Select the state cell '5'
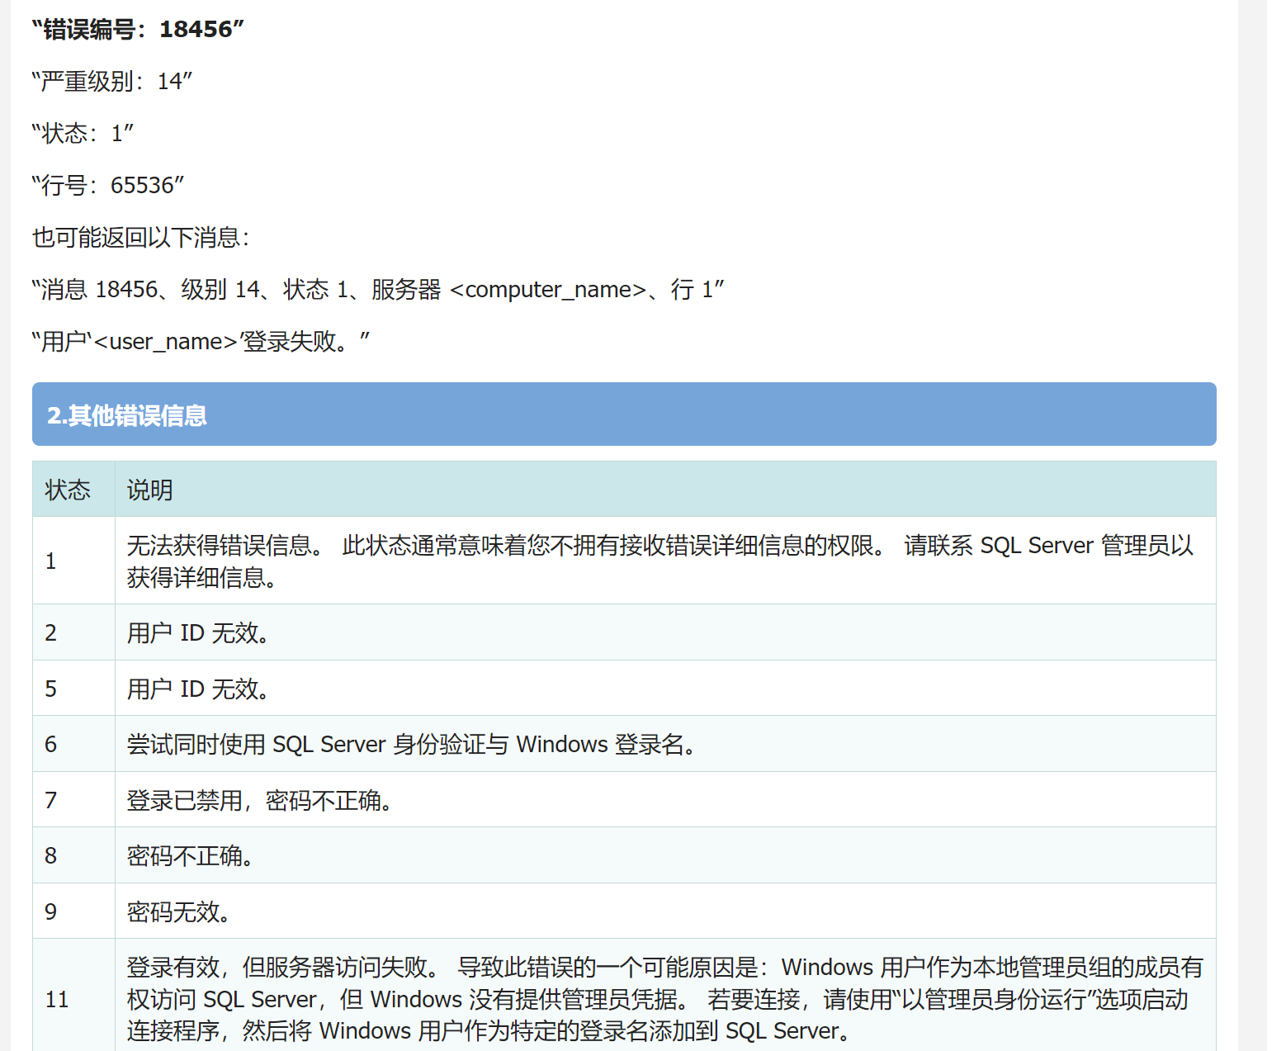The height and width of the screenshot is (1051, 1286). tap(73, 689)
